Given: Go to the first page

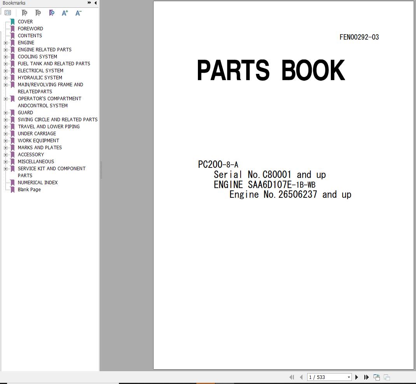Looking at the screenshot, I should pos(292,377).
